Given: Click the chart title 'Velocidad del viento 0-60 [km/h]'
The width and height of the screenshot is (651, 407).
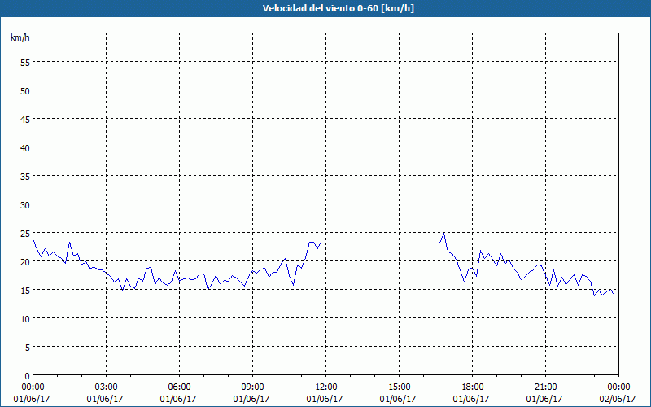Looking at the screenshot, I should [338, 8].
